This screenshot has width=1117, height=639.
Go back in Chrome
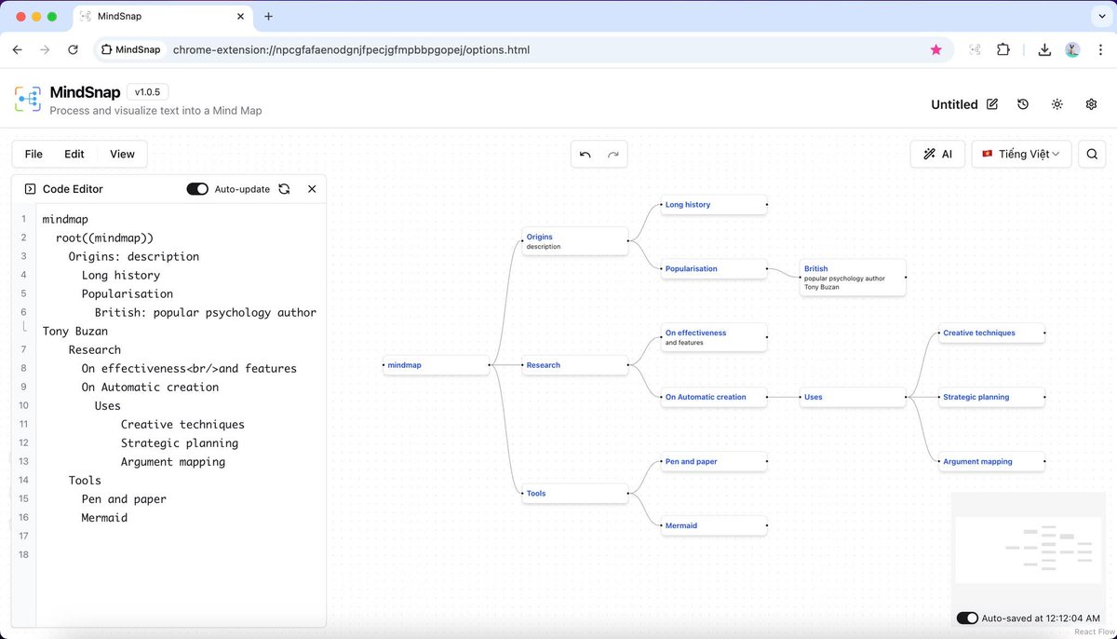tap(17, 49)
